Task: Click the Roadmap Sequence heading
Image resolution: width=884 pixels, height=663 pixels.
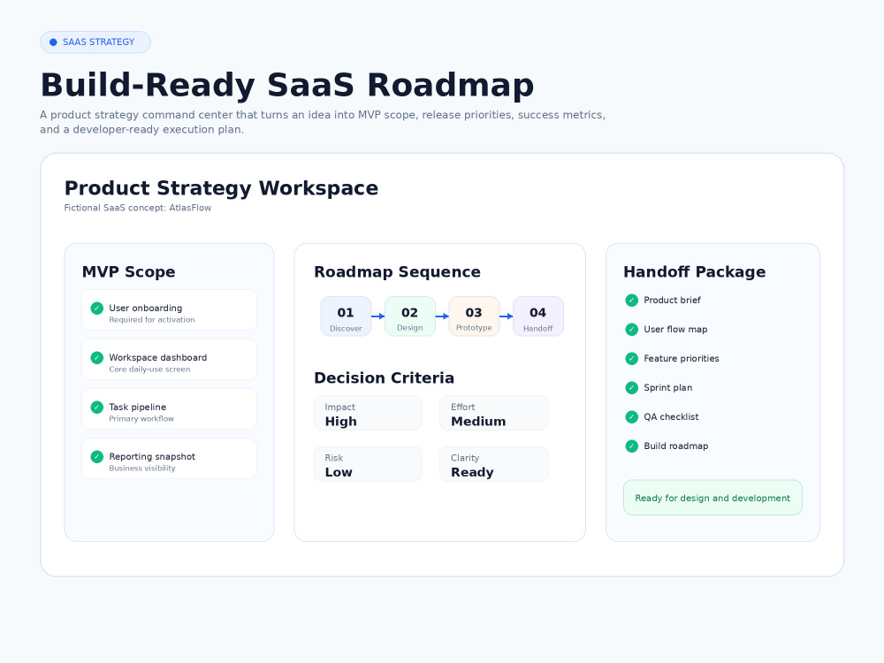Action: pos(398,272)
